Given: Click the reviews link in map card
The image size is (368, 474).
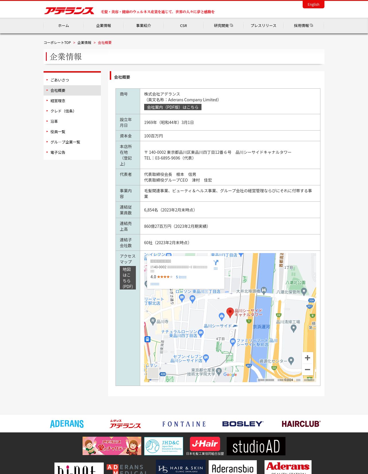Looking at the screenshot, I should [181, 277].
